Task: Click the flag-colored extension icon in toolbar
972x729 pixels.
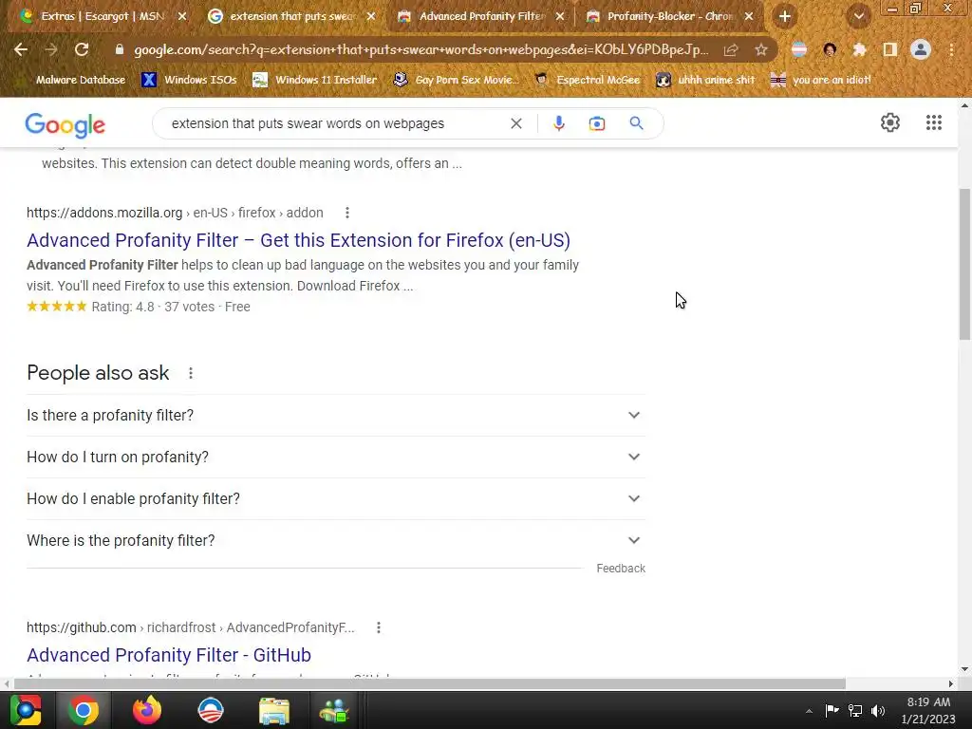Action: coord(799,49)
